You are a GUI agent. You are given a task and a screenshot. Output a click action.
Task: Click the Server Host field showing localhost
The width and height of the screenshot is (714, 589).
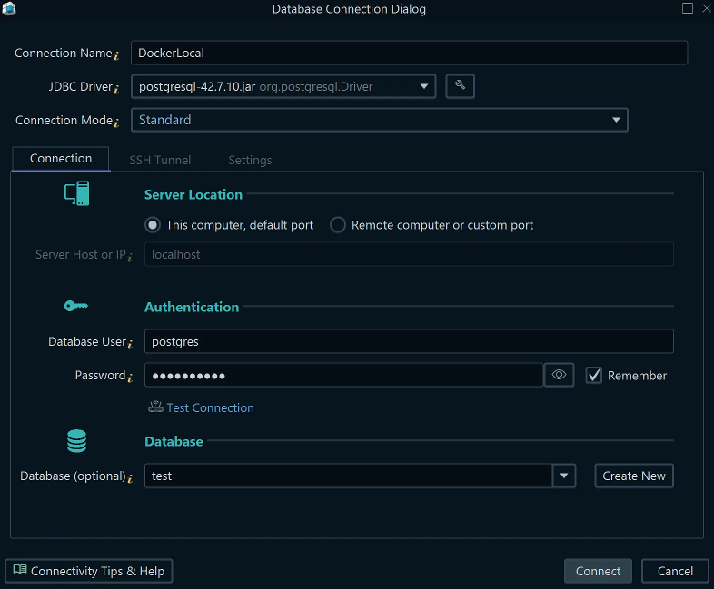pos(409,254)
